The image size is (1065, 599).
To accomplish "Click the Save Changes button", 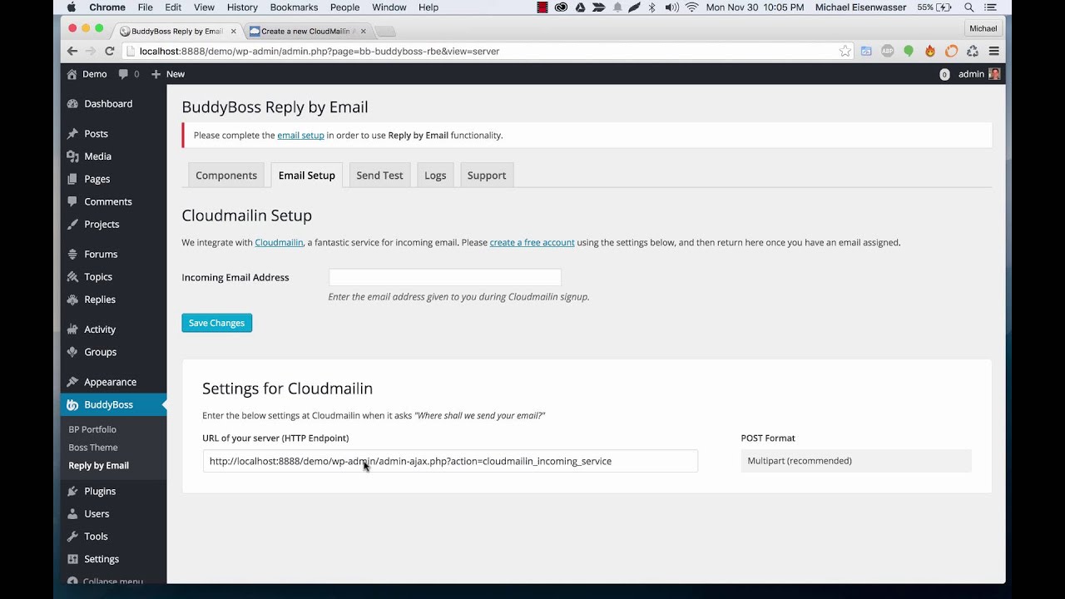I will coord(216,323).
